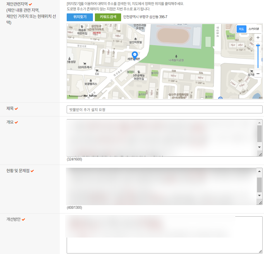The height and width of the screenshot is (254, 264).
Task: Select the 지도 map view
Action: (x=241, y=29)
